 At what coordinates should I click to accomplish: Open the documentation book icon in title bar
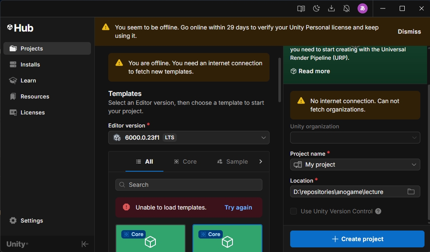pyautogui.click(x=301, y=8)
